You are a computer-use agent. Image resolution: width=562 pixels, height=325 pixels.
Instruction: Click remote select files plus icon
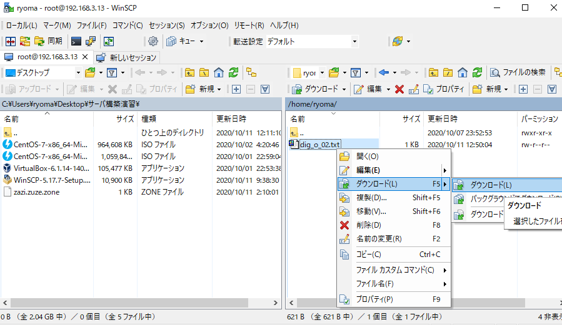click(523, 89)
